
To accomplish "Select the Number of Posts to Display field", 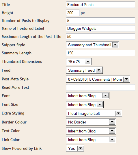I will 100,21.
